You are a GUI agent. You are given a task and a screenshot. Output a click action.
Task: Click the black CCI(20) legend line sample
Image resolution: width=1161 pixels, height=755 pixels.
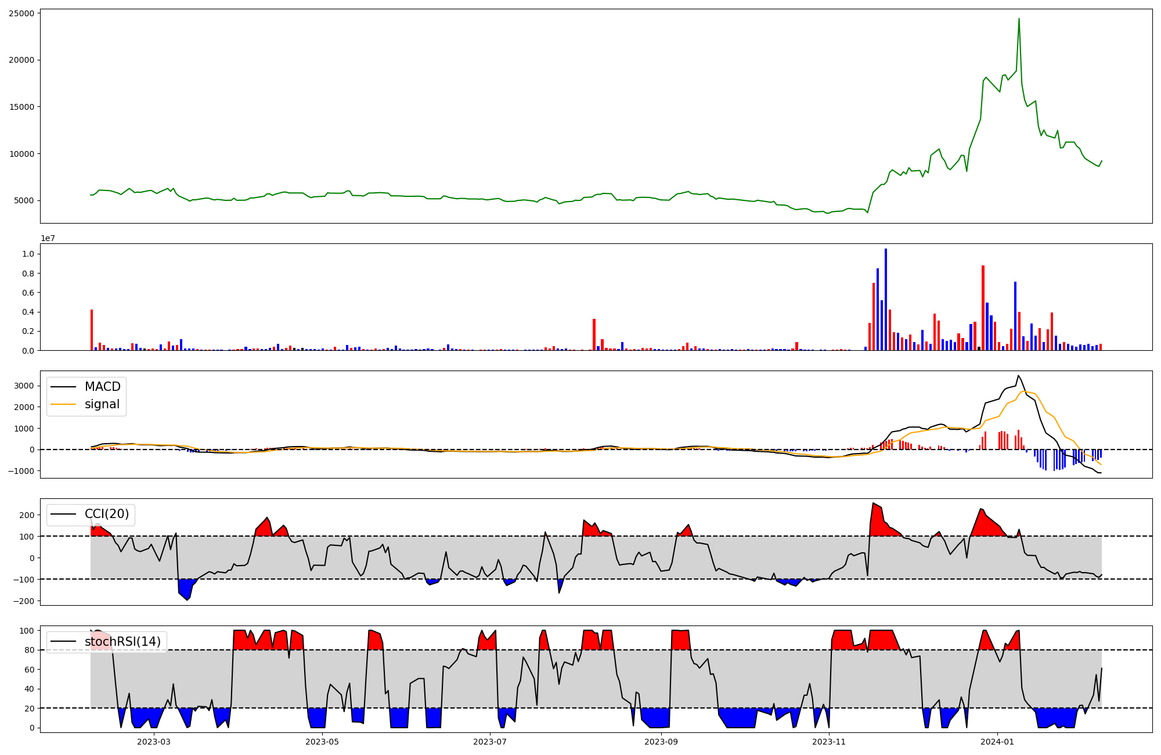64,515
